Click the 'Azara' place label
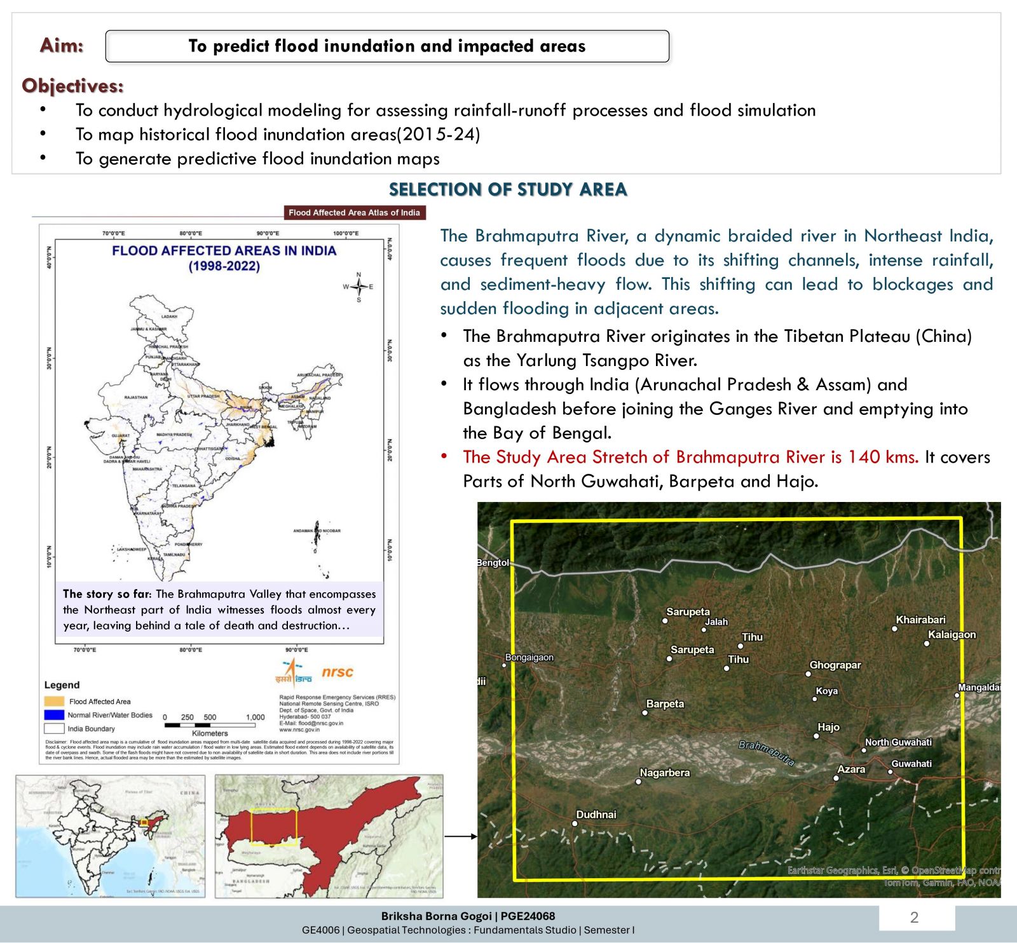The height and width of the screenshot is (943, 1017). (x=851, y=770)
